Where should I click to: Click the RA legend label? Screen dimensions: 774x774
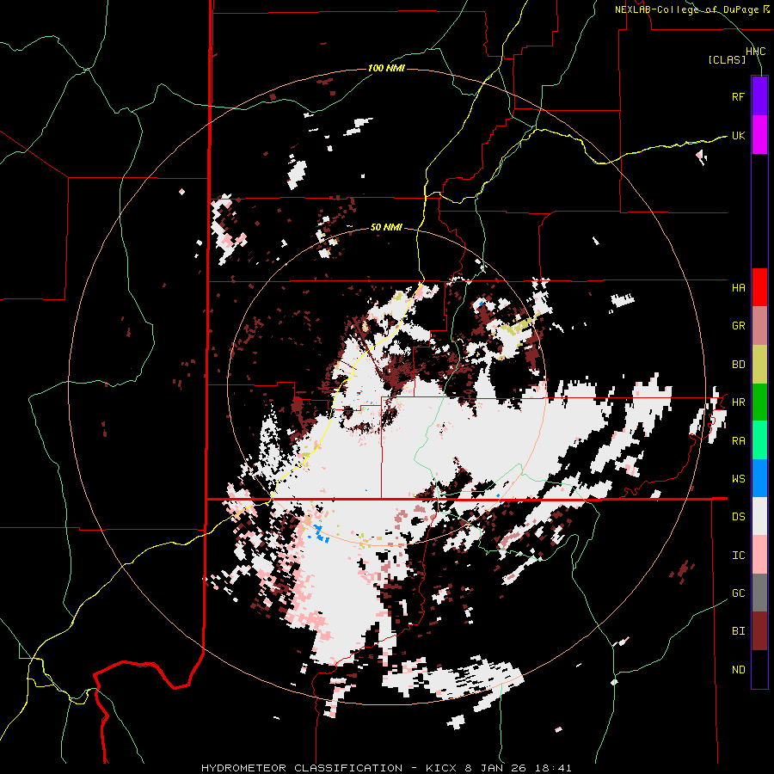pos(739,441)
